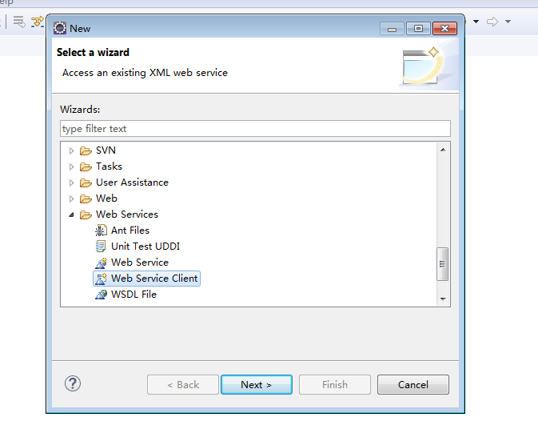Click the WSDL File icon
Image resolution: width=538 pixels, height=437 pixels.
(101, 295)
